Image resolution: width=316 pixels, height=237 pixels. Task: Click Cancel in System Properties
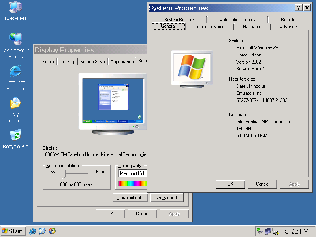(262, 184)
